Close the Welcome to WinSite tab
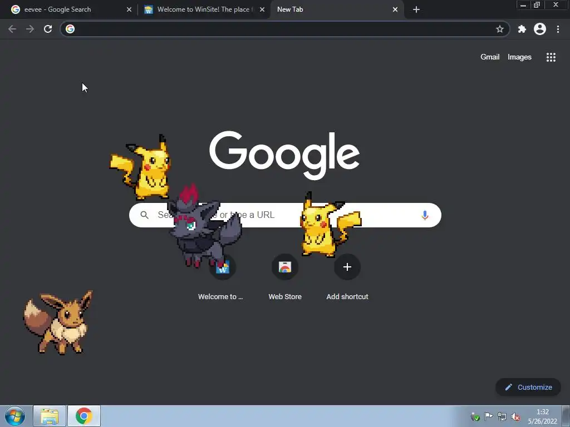570x427 pixels. coord(262,9)
